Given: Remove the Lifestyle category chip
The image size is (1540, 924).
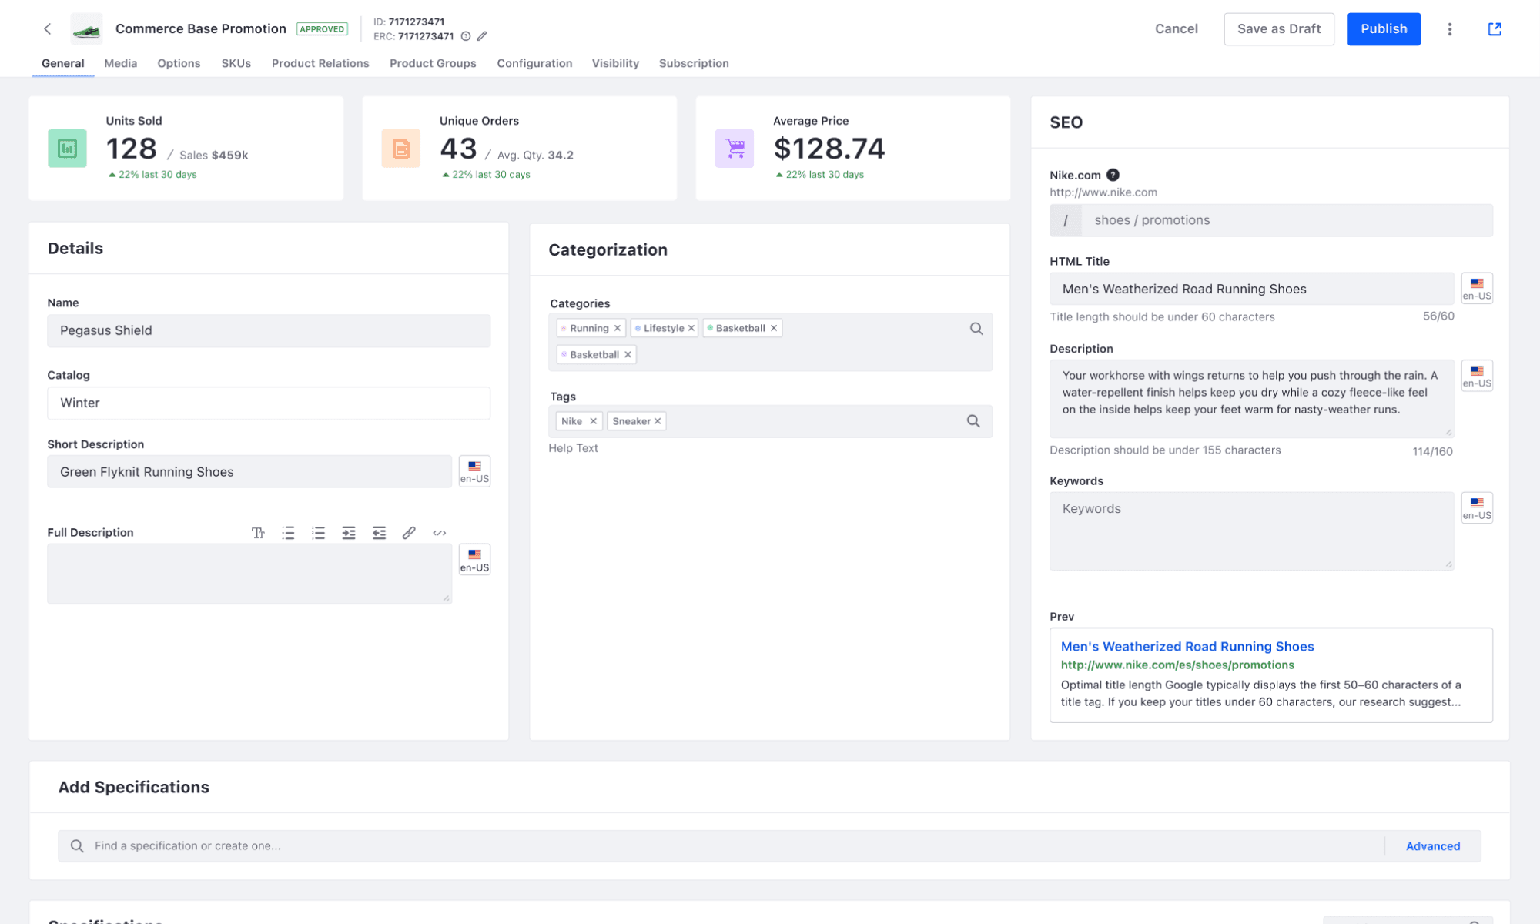Looking at the screenshot, I should click(691, 327).
